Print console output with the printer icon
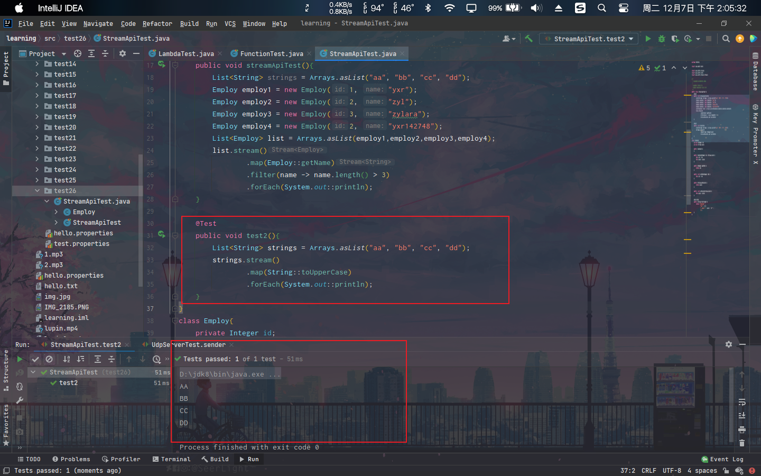This screenshot has width=761, height=476. click(x=742, y=429)
